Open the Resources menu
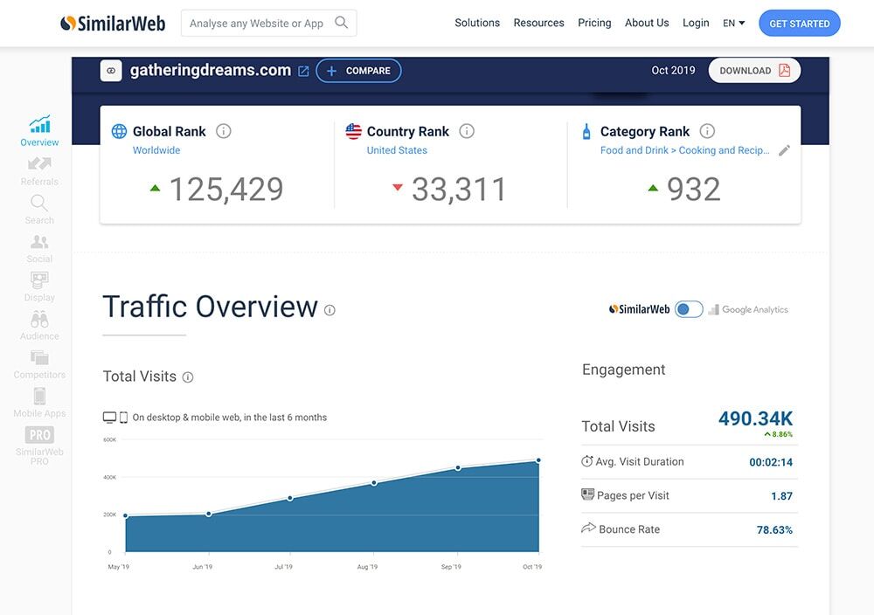874x615 pixels. coord(538,23)
